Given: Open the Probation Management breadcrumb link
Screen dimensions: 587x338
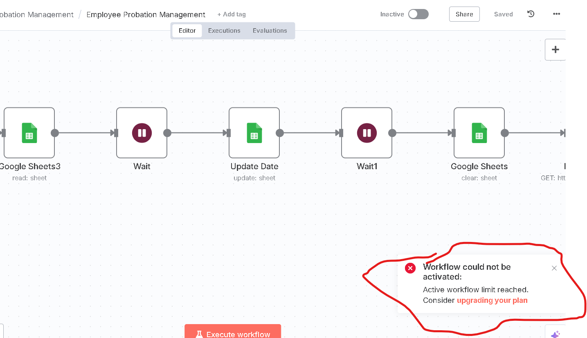Looking at the screenshot, I should (x=36, y=14).
